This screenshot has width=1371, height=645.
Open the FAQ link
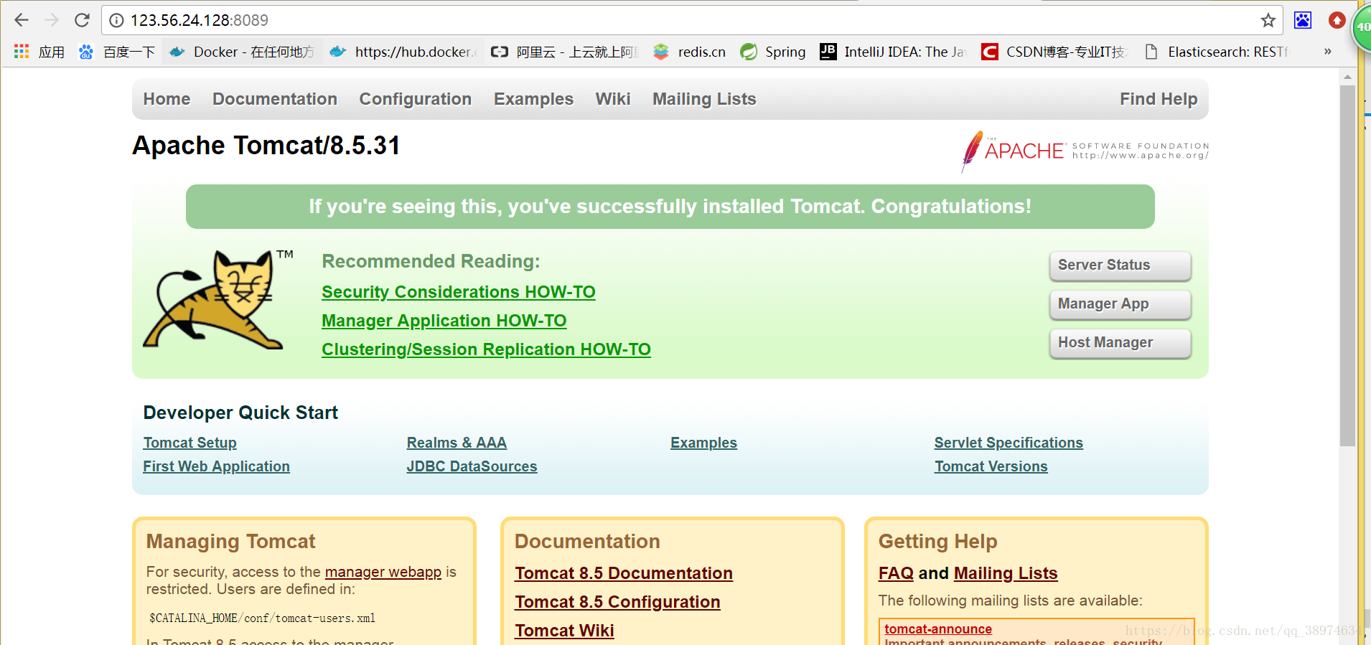click(x=896, y=573)
